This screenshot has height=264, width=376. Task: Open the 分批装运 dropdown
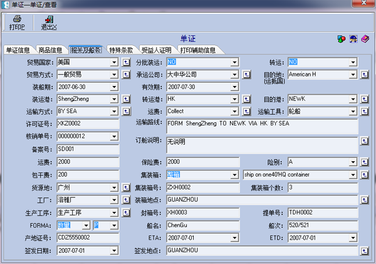234,63
